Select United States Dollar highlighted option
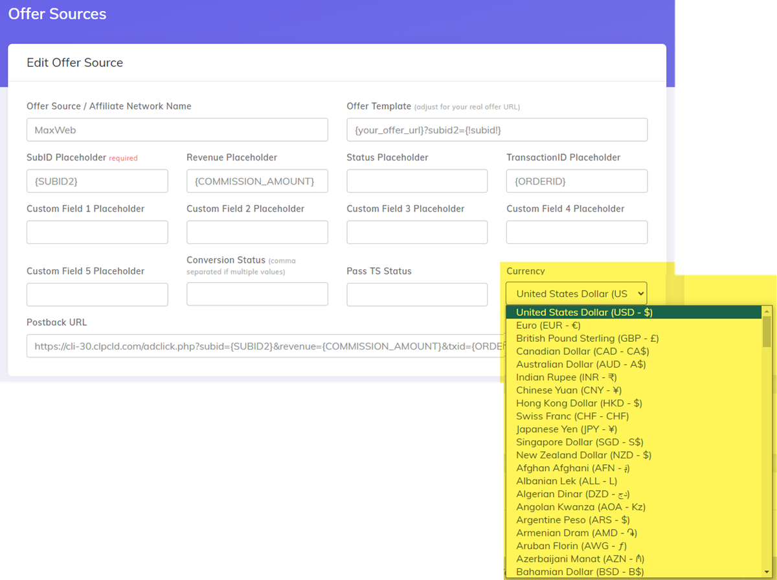 [583, 313]
